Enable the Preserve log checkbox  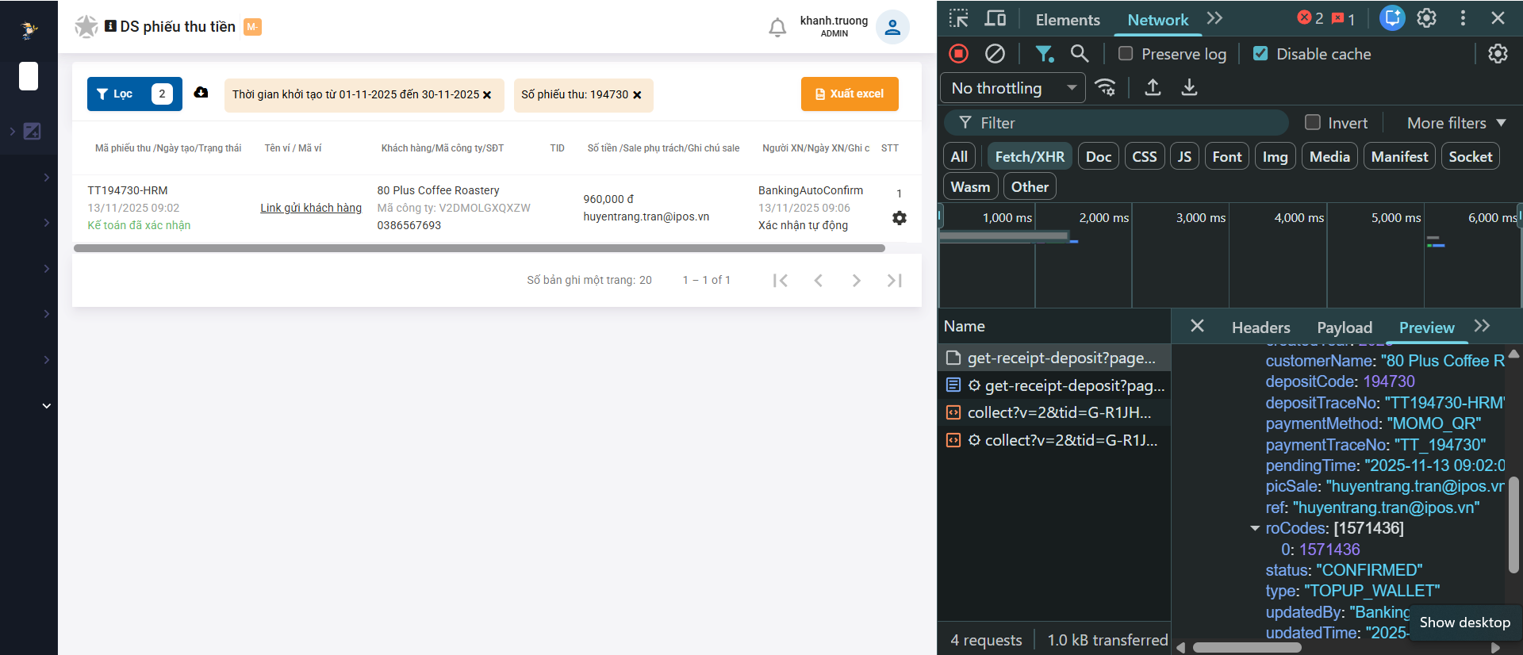1126,54
